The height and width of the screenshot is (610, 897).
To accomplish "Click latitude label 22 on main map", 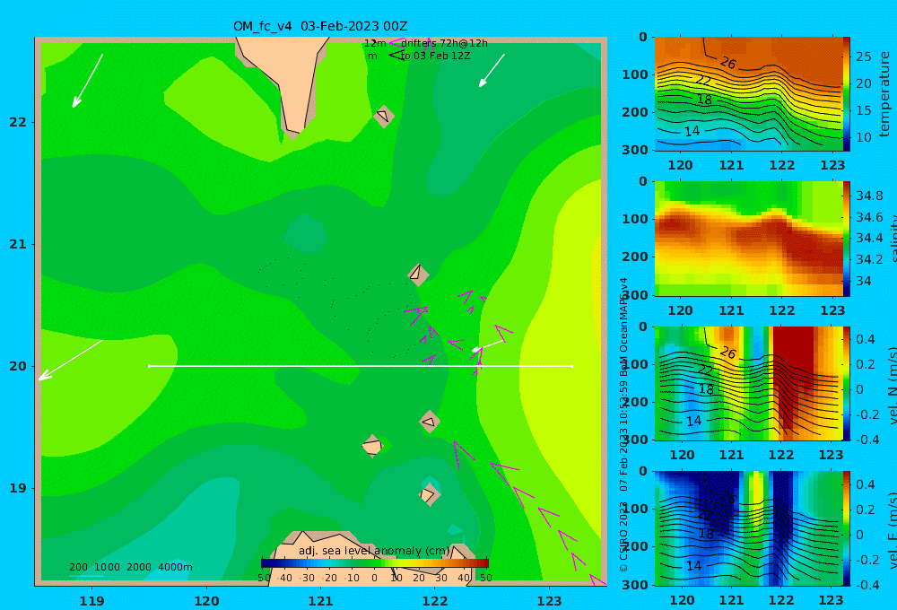I will pyautogui.click(x=18, y=122).
